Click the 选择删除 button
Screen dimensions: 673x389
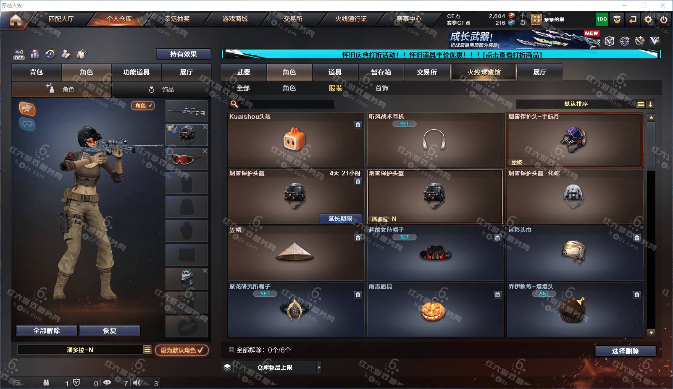coord(626,351)
